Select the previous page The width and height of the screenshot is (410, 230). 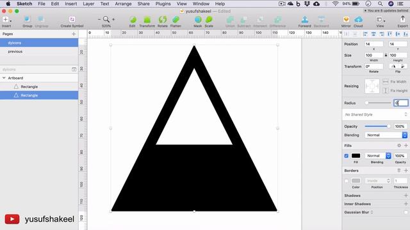tap(39, 51)
